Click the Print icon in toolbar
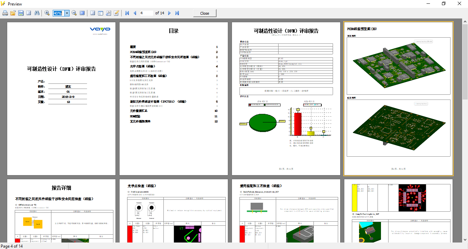This screenshot has height=249, width=468. pyautogui.click(x=5, y=13)
